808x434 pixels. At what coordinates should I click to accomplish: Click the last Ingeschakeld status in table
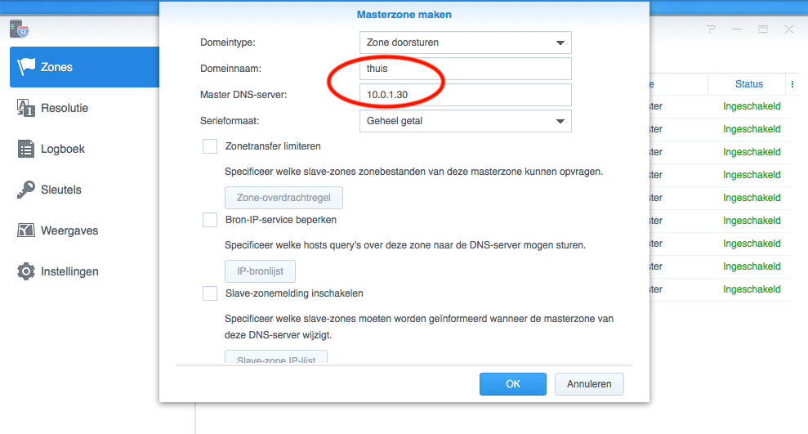point(752,289)
